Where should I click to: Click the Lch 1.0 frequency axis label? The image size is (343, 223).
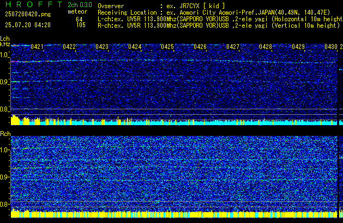4,55
